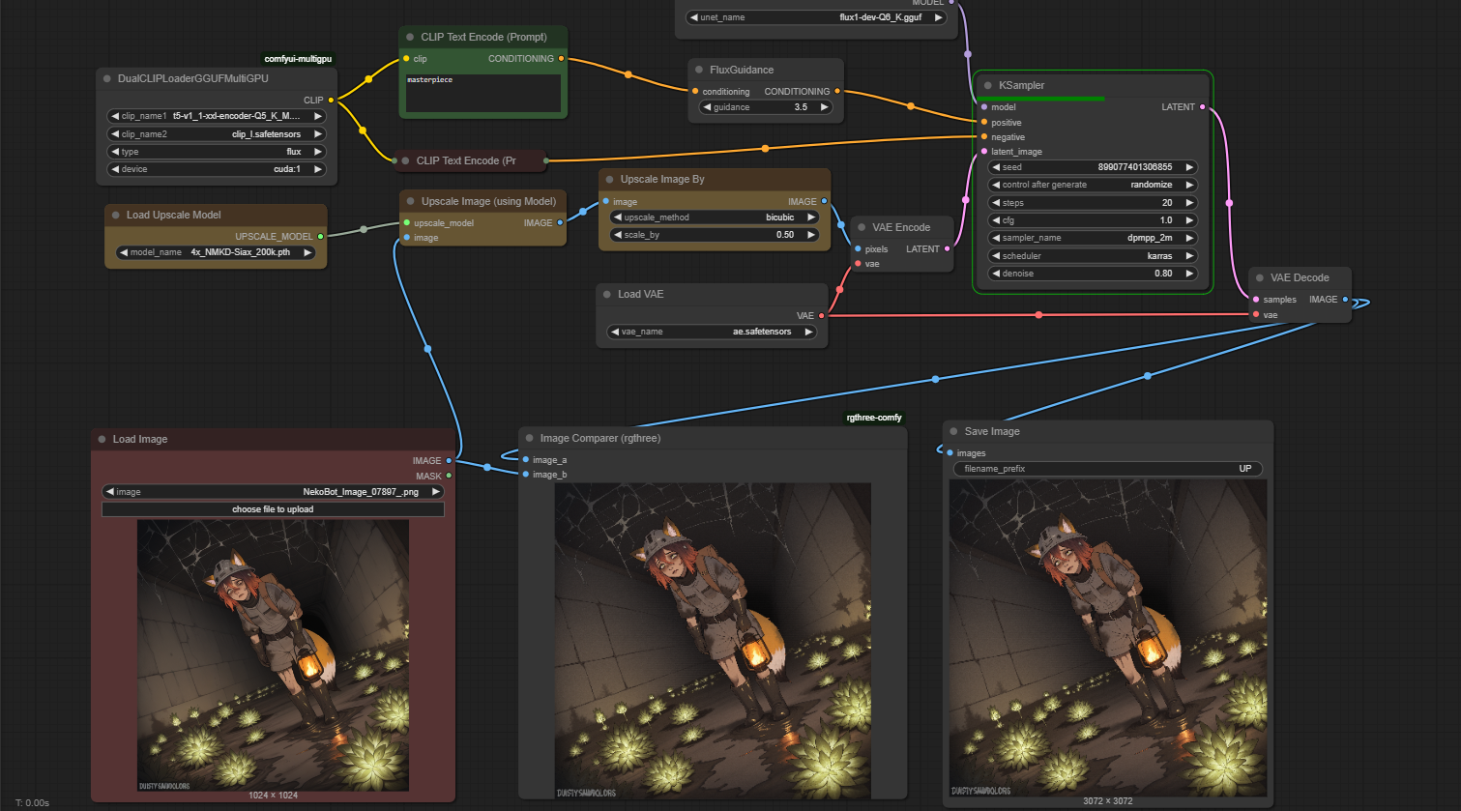Click the image_b input socket on Image Comparer
The width and height of the screenshot is (1461, 811).
(x=525, y=475)
